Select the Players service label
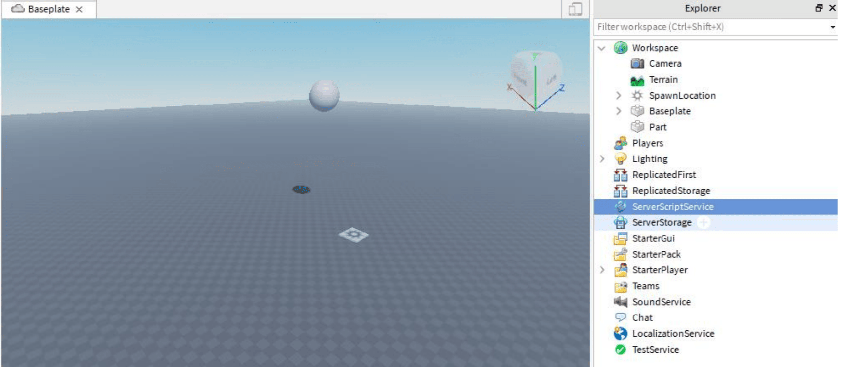 click(648, 143)
